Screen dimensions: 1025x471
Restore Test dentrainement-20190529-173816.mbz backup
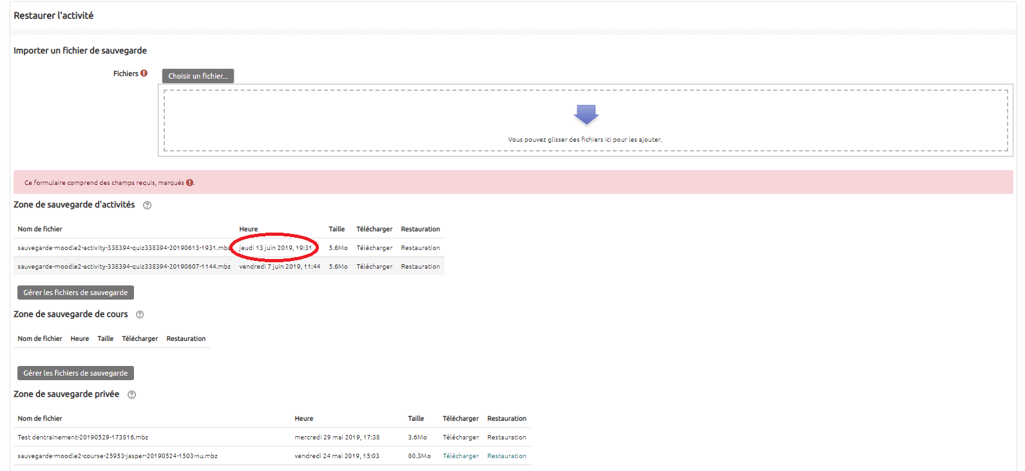(x=506, y=437)
